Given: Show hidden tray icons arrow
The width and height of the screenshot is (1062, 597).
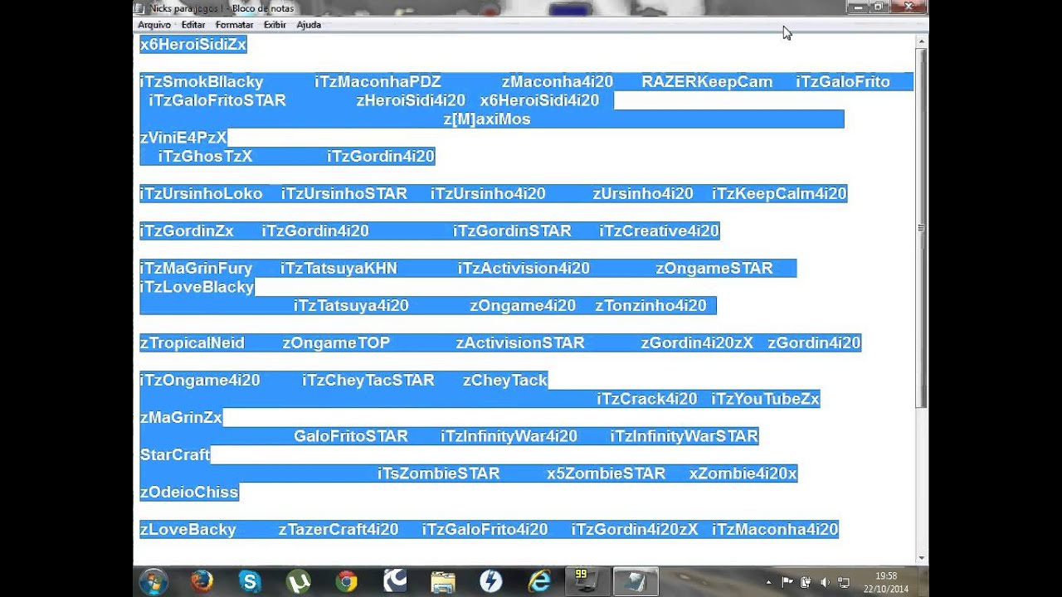Looking at the screenshot, I should (x=768, y=582).
